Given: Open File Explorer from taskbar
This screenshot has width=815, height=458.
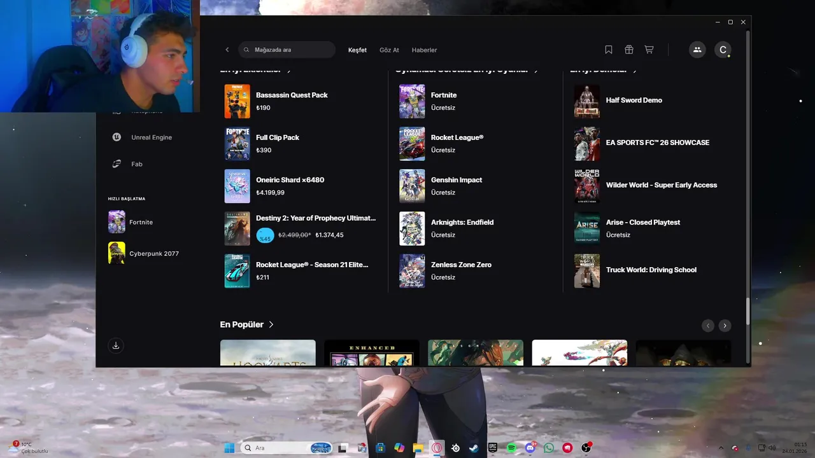Looking at the screenshot, I should pos(418,448).
